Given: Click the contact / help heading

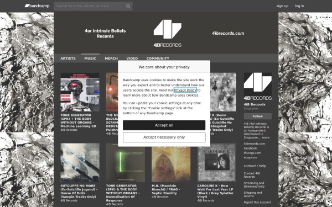Looking at the screenshot, I should click(255, 166).
